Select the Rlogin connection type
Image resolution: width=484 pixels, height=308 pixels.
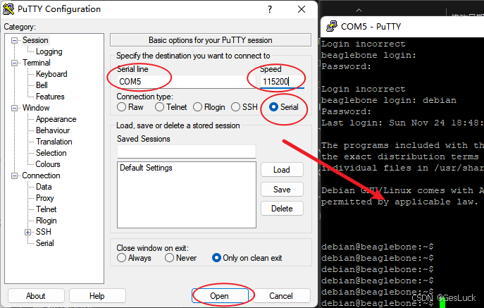(197, 107)
